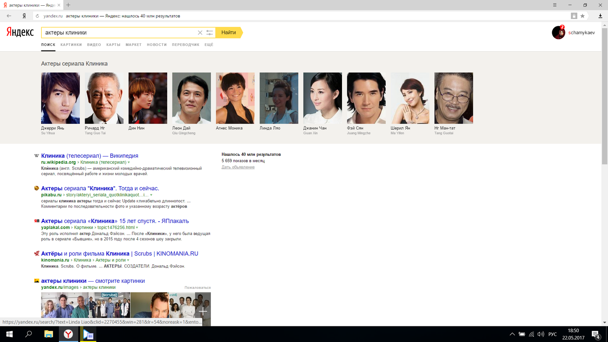Screen dimensions: 608x342
Task: Click pikabu favicon beside second result
Action: pyautogui.click(x=36, y=188)
